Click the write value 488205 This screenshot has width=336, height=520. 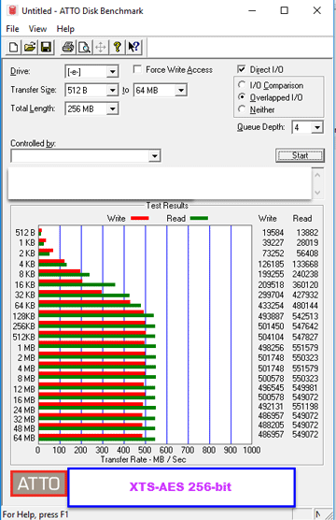click(271, 425)
